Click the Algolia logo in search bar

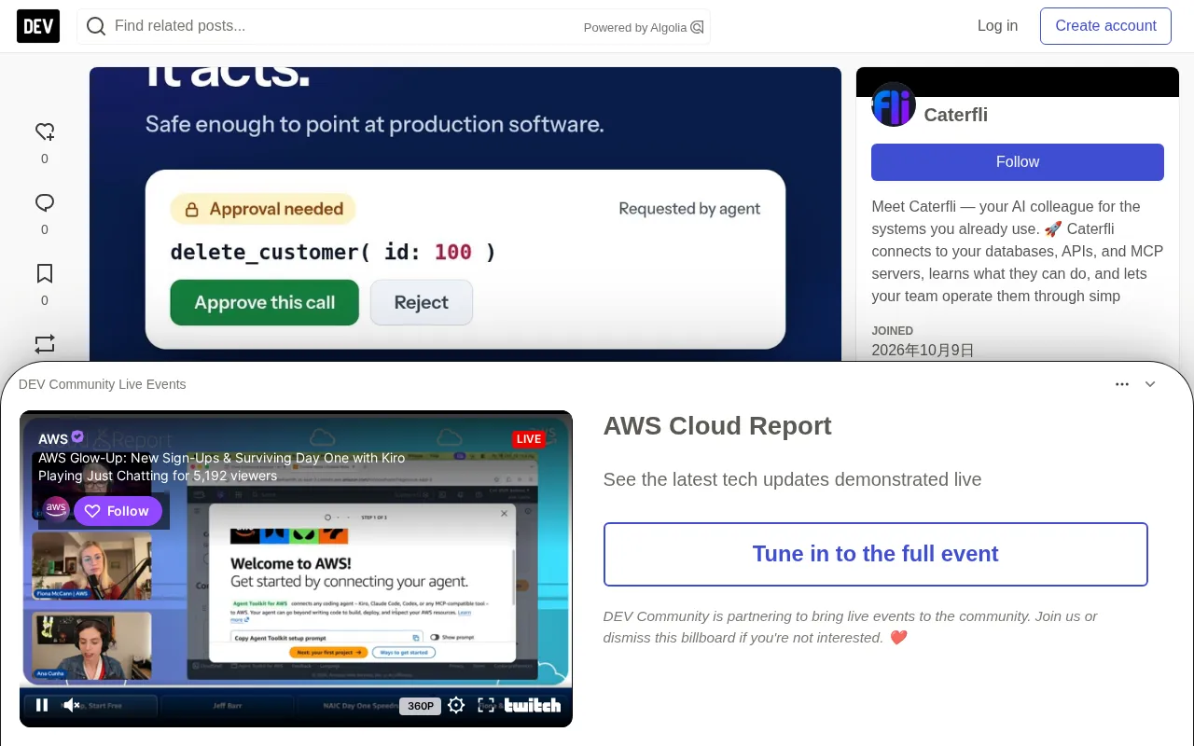(x=697, y=27)
